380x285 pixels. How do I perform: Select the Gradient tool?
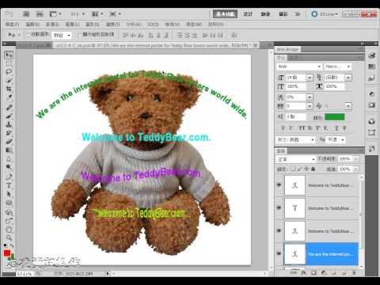9,150
